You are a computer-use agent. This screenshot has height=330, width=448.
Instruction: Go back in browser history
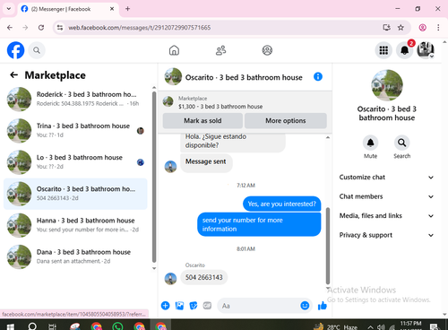[10, 28]
